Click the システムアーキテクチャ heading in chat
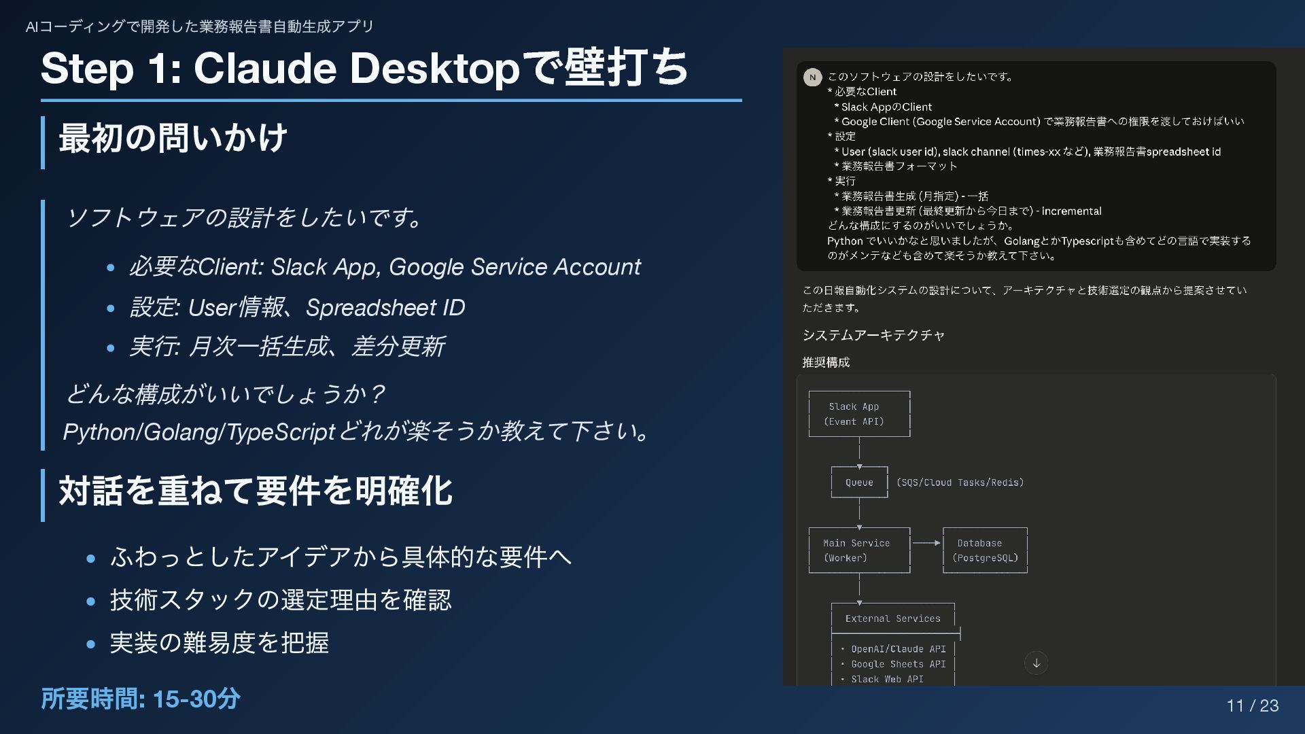This screenshot has width=1305, height=734. pyautogui.click(x=873, y=335)
